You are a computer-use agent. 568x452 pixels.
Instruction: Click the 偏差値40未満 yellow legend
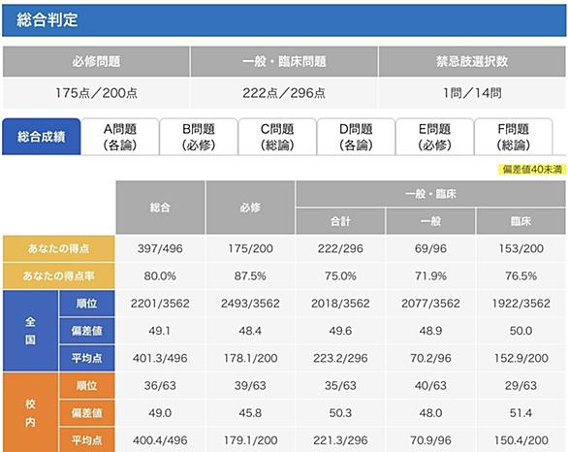[x=532, y=169]
